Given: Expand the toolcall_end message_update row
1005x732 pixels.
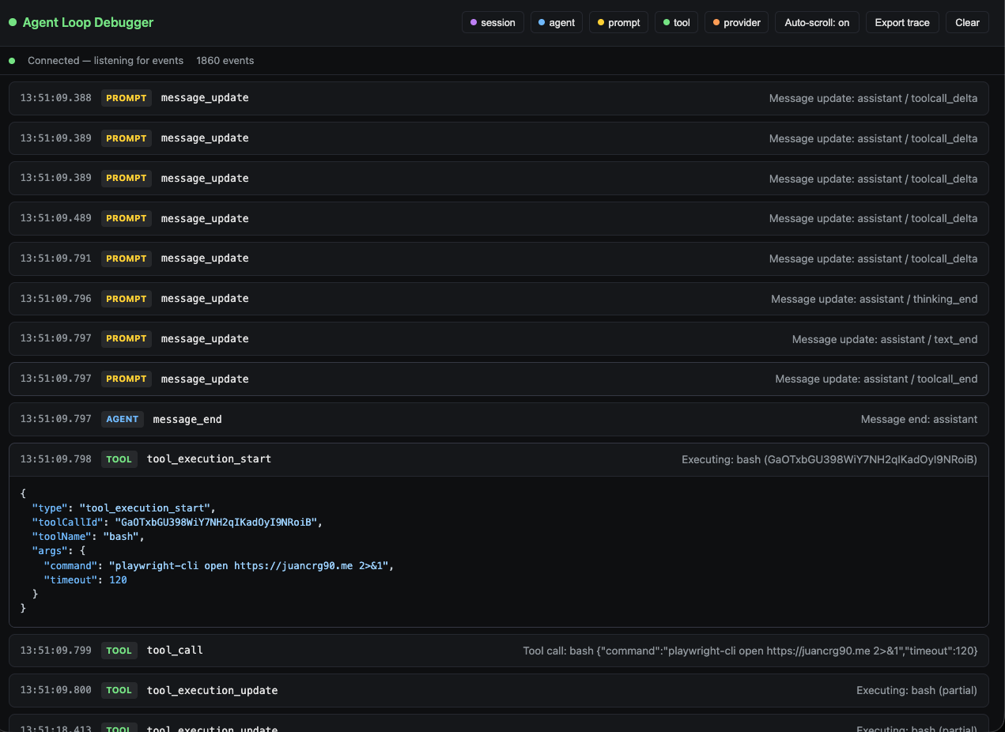Looking at the screenshot, I should tap(499, 379).
